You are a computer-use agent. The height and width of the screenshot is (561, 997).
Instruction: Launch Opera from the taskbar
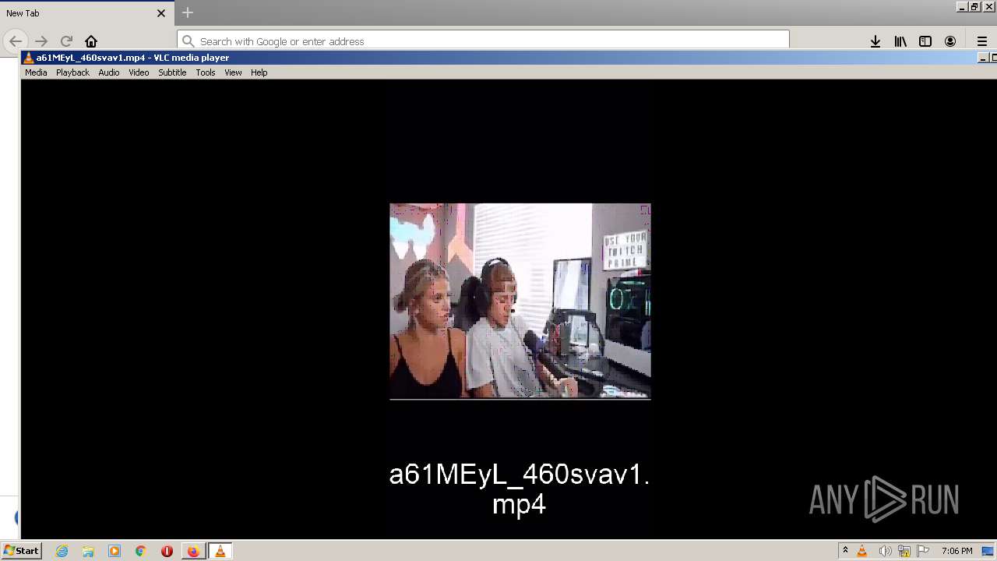(167, 551)
